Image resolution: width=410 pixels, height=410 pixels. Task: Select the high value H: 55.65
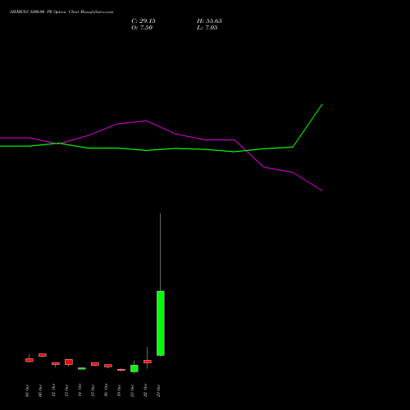tap(209, 21)
